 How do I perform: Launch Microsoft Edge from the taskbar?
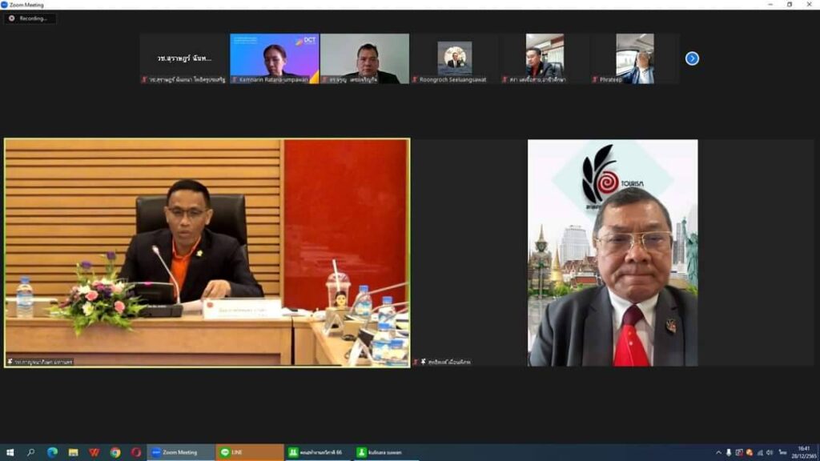52,452
